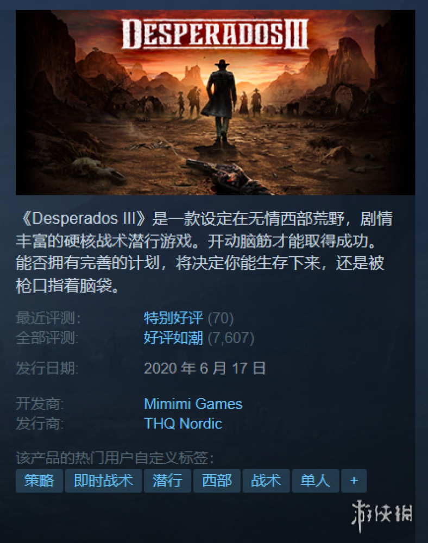Screen dimensions: 428x543
Task: Select the 即时战术 tag
Action: point(103,481)
